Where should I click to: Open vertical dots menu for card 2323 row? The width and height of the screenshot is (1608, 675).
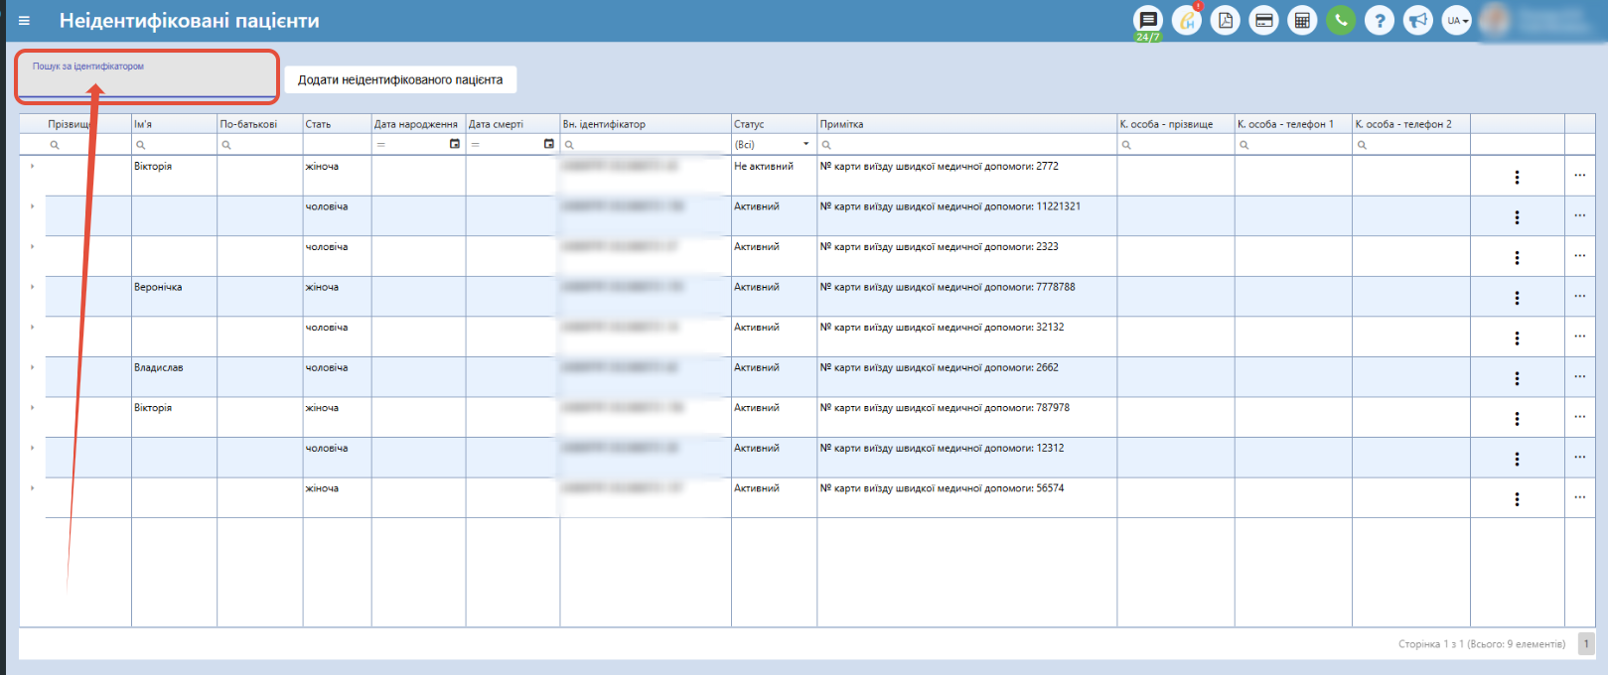(1517, 257)
